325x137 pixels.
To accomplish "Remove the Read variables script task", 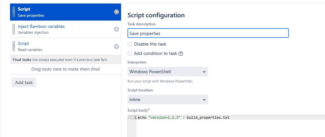I will 117,47.
